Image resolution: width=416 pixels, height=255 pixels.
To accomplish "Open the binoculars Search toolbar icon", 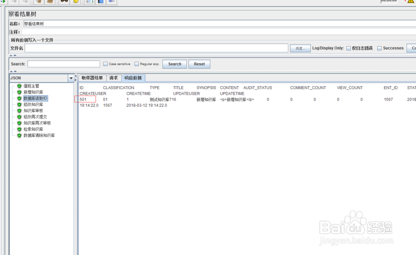I will click(x=64, y=1).
